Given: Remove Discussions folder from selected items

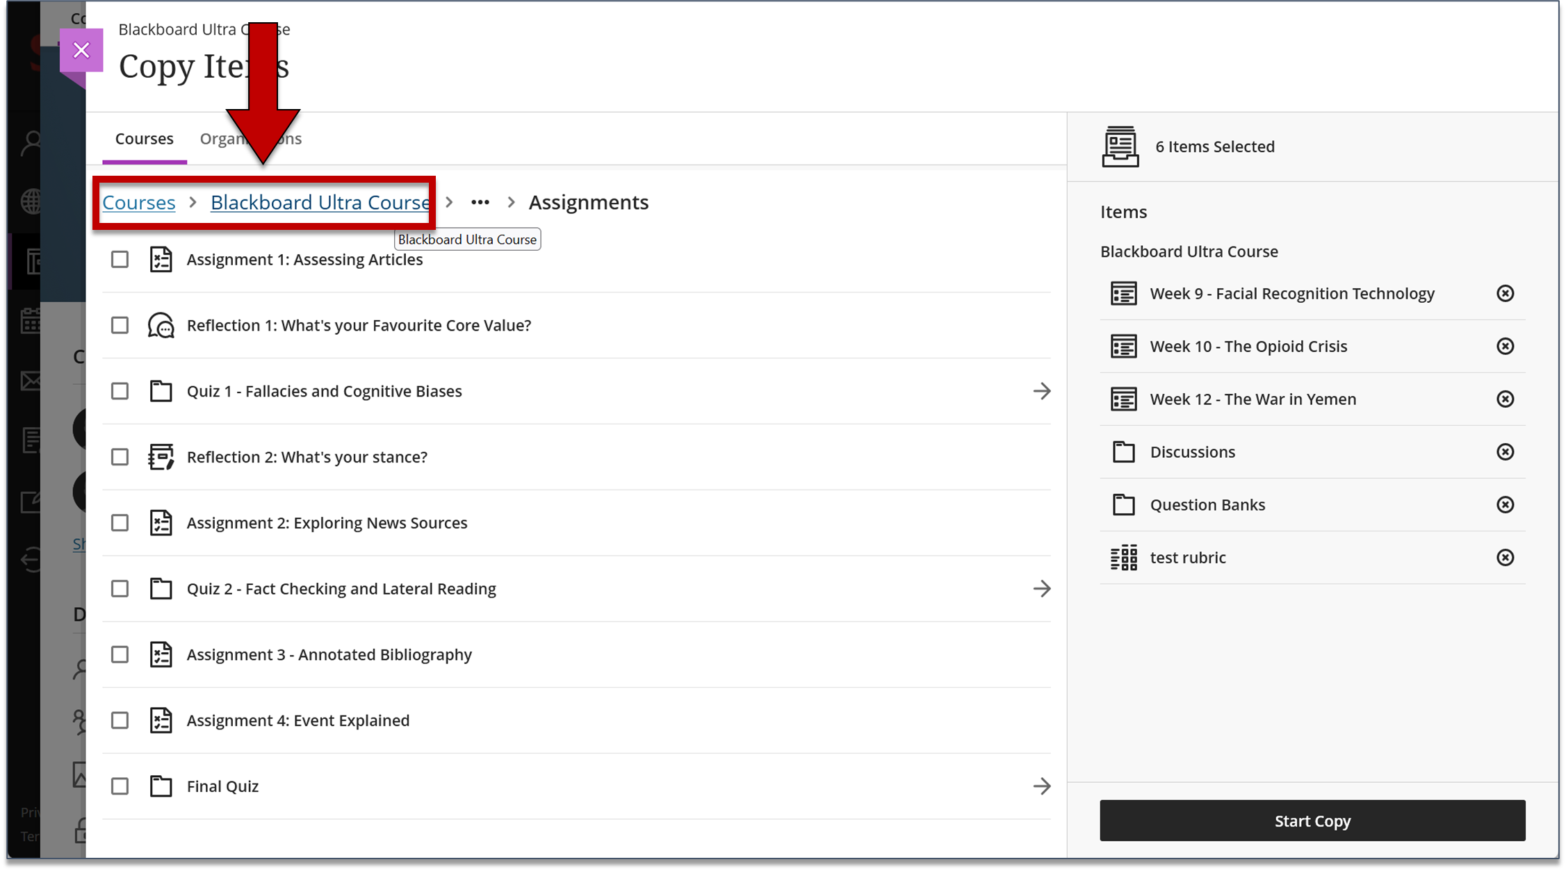Looking at the screenshot, I should (1505, 451).
